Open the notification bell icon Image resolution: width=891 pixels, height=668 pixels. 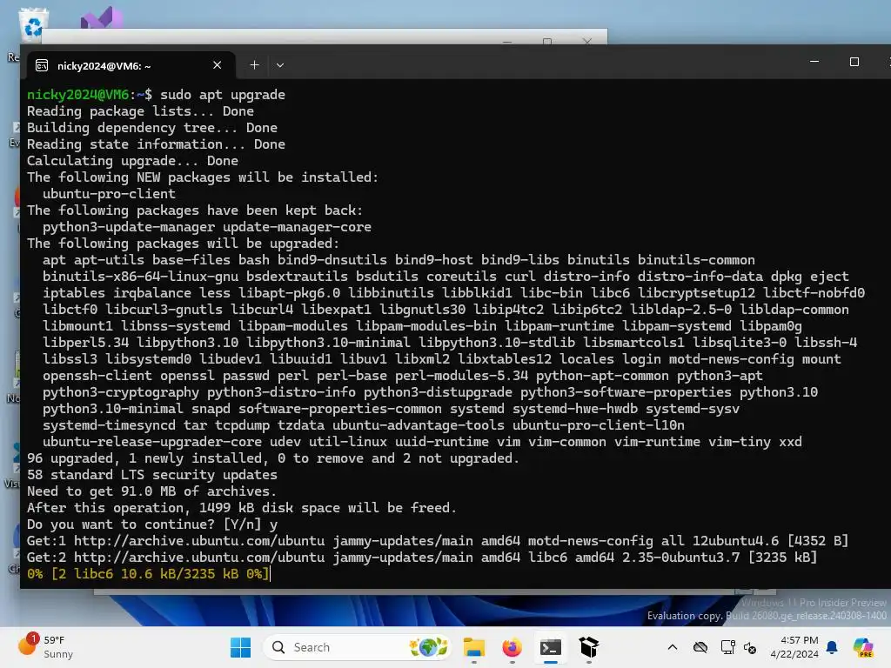pyautogui.click(x=832, y=647)
